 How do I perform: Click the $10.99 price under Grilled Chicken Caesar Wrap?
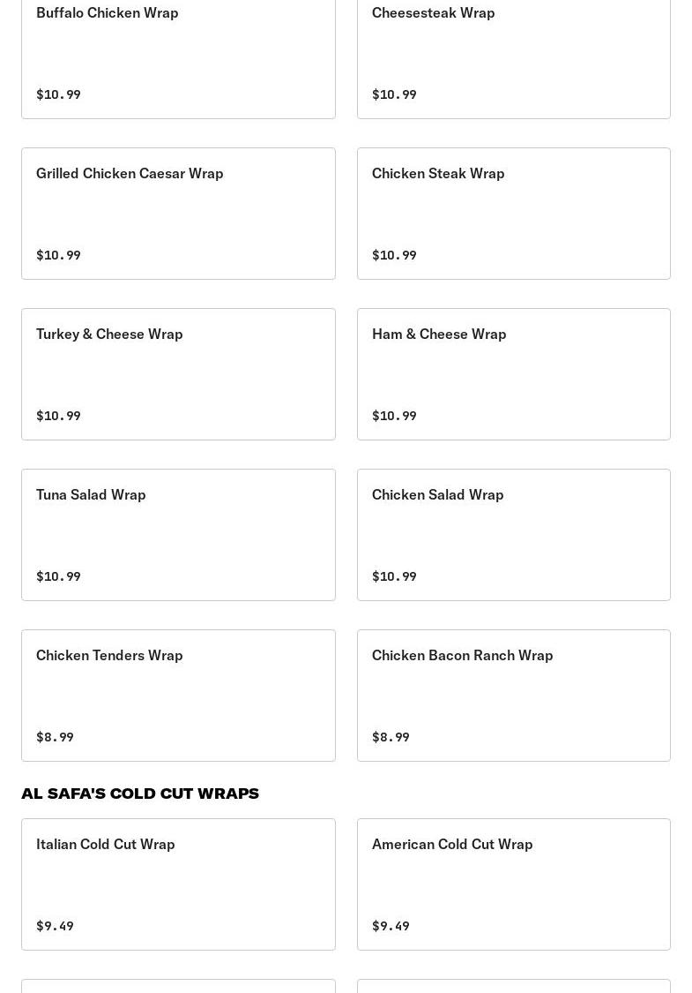click(x=58, y=255)
